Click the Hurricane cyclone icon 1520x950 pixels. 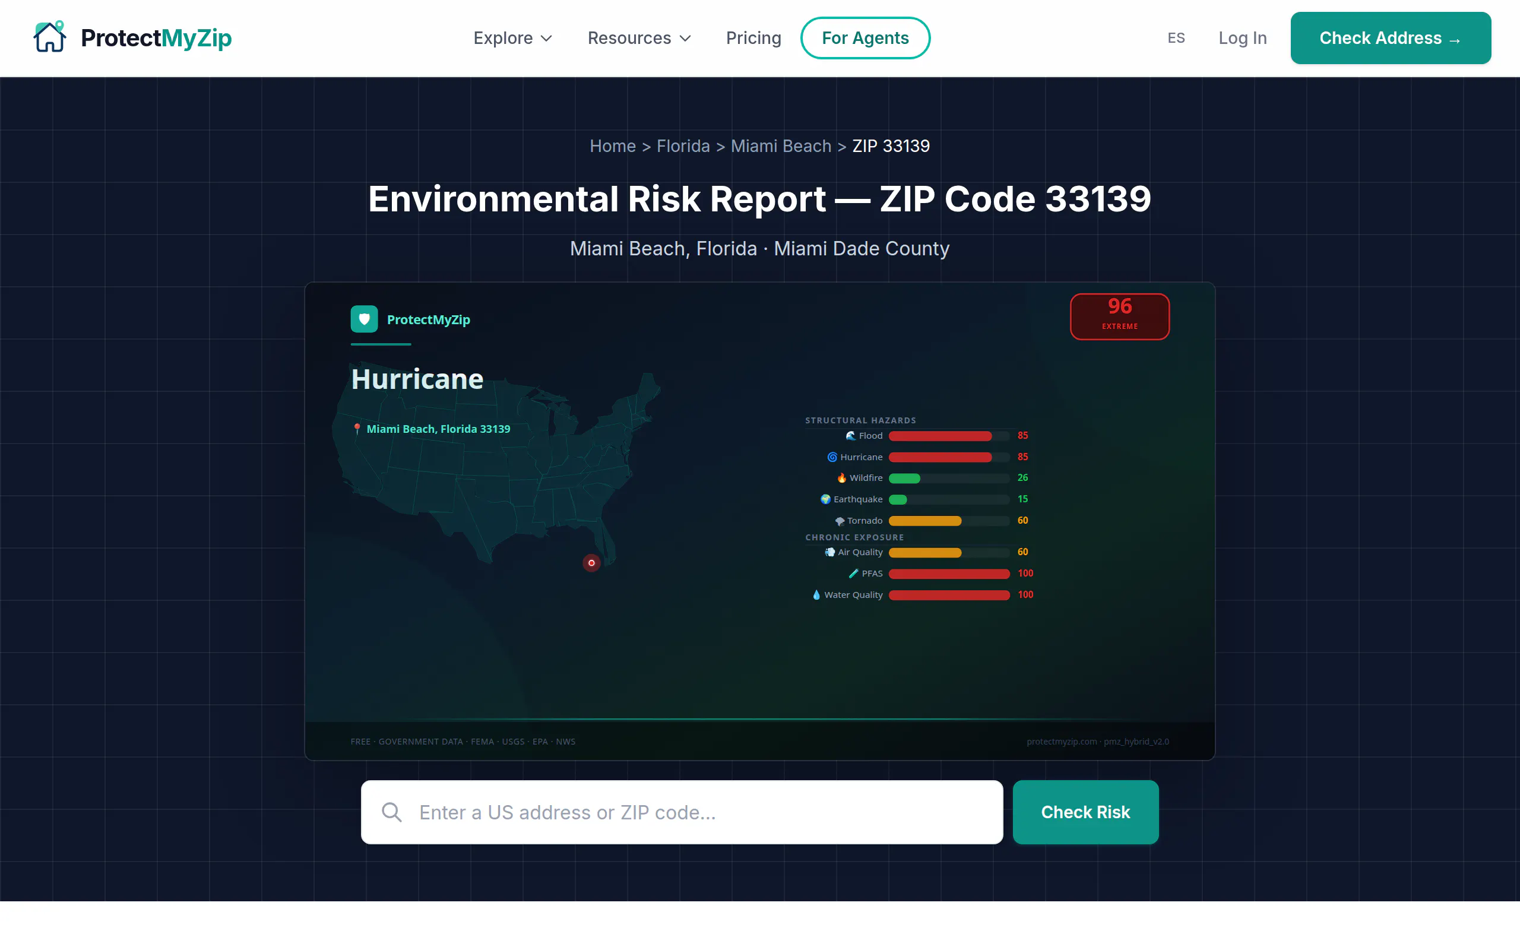pyautogui.click(x=832, y=457)
